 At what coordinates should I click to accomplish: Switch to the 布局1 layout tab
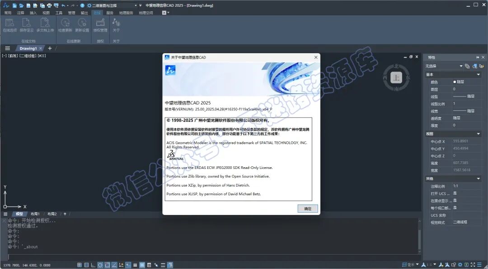point(35,214)
